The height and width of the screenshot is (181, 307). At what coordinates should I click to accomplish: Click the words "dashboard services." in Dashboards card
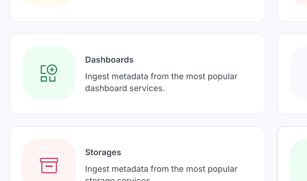click(x=125, y=88)
